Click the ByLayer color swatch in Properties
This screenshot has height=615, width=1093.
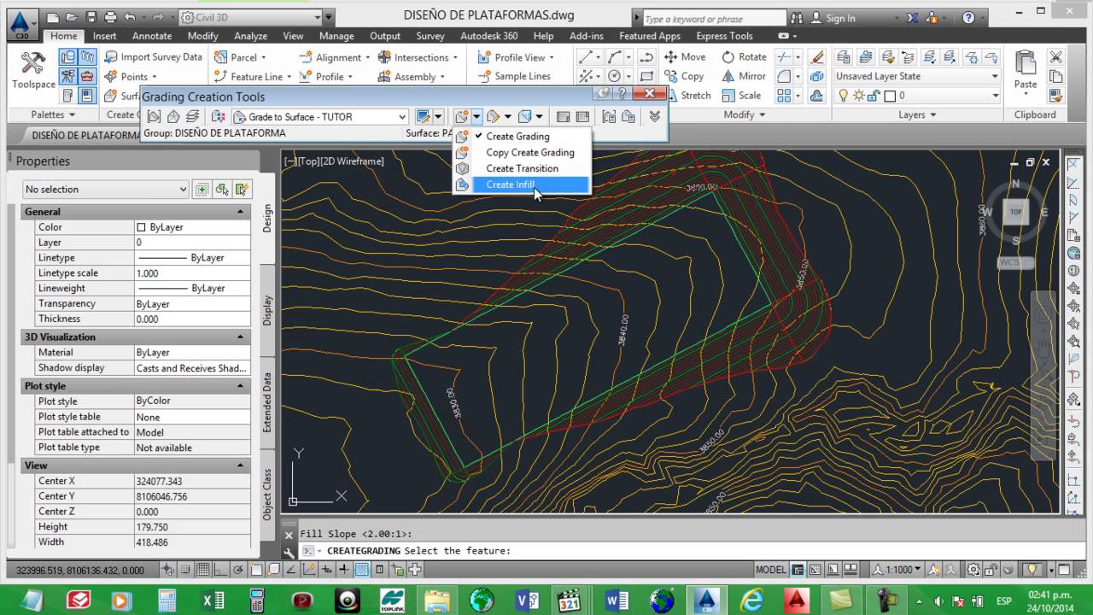point(141,227)
